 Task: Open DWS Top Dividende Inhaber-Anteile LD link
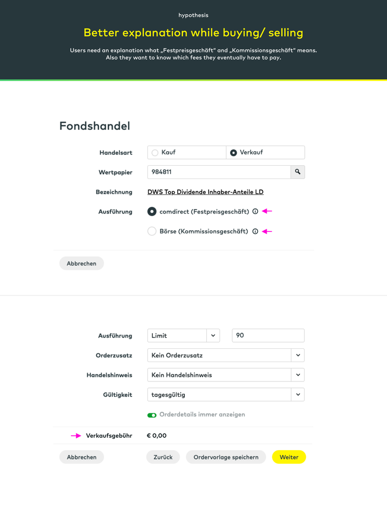[205, 192]
